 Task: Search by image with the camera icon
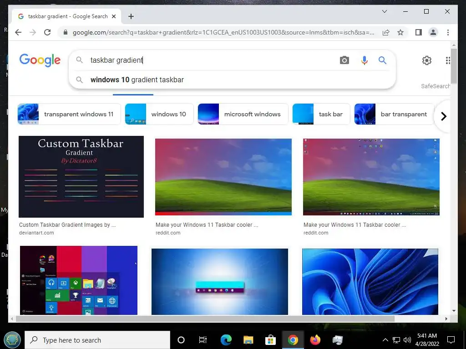(344, 60)
